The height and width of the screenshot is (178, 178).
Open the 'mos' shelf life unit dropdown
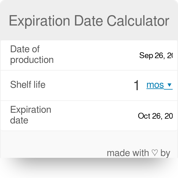click(x=155, y=85)
